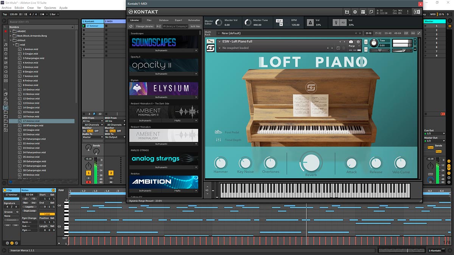Open Plug-ins category icon in Ableton browser

pyautogui.click(x=6, y=72)
